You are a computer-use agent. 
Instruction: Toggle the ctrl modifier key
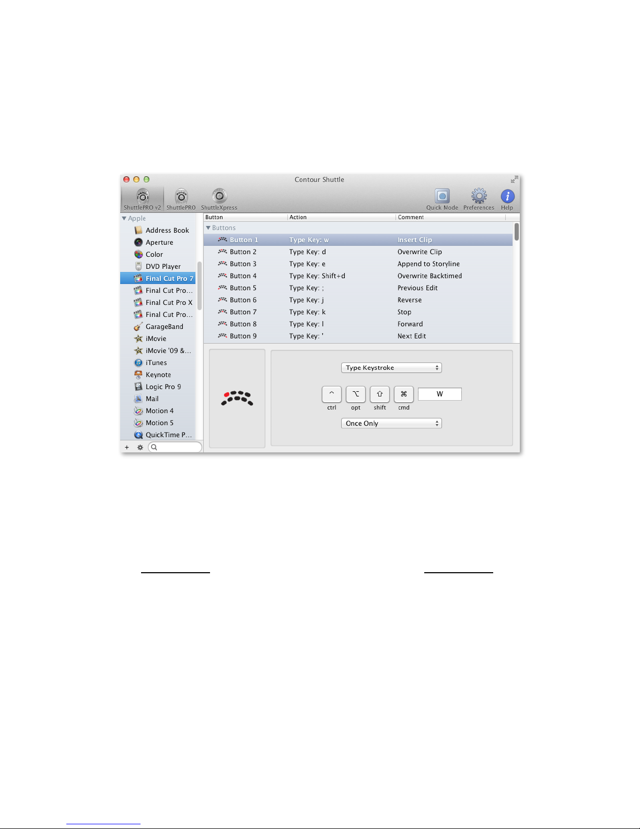332,394
